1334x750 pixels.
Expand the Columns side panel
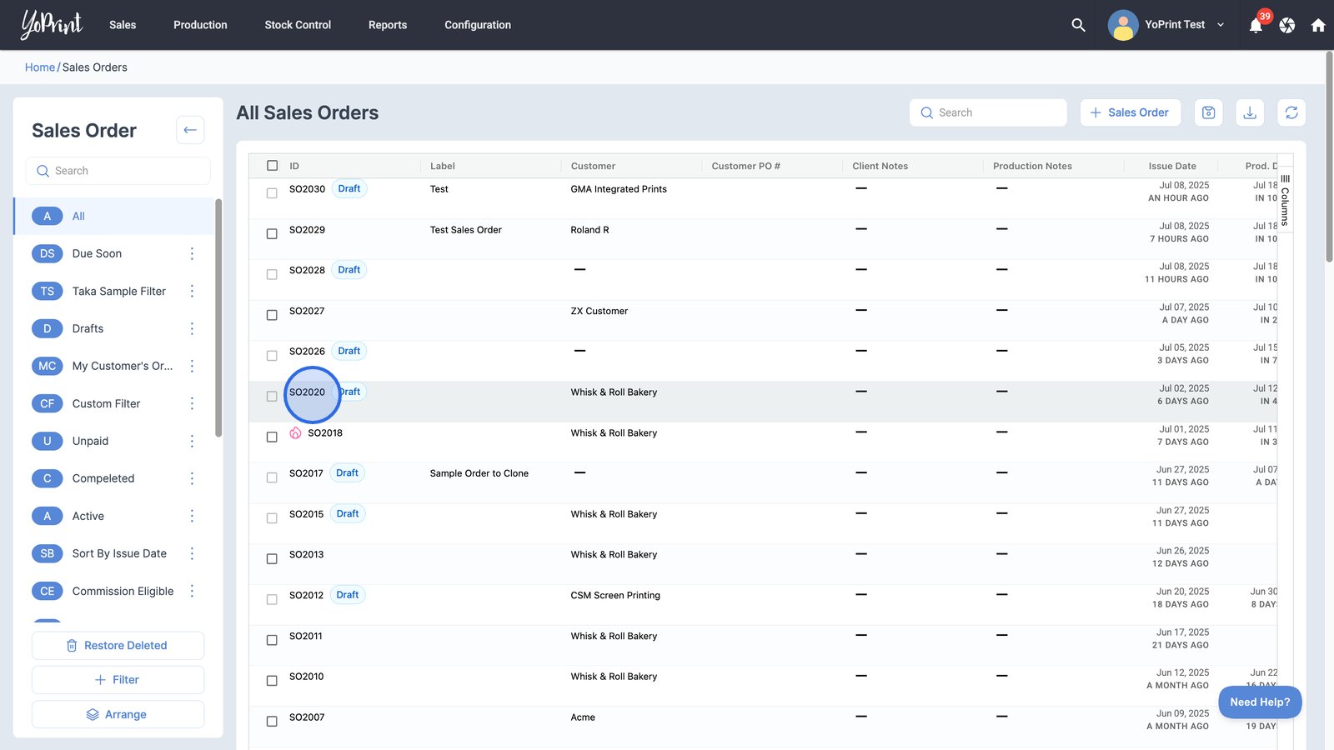1285,200
